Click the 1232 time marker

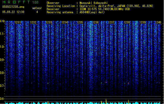point(33,22)
